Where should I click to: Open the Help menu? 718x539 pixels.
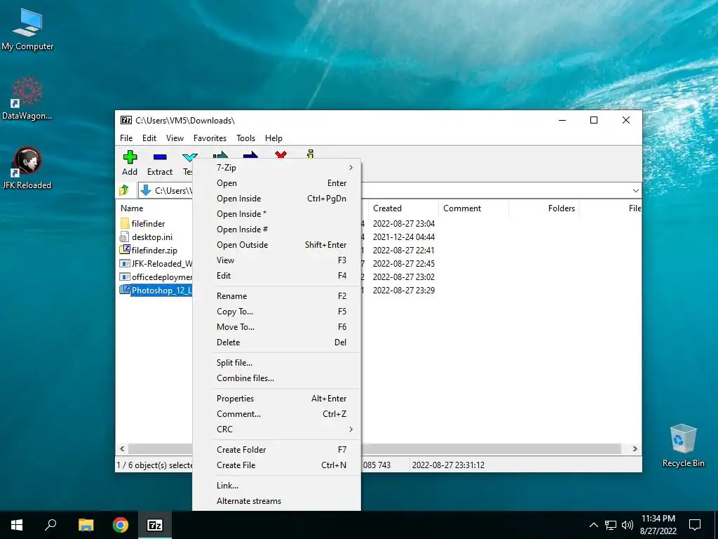[x=274, y=138]
